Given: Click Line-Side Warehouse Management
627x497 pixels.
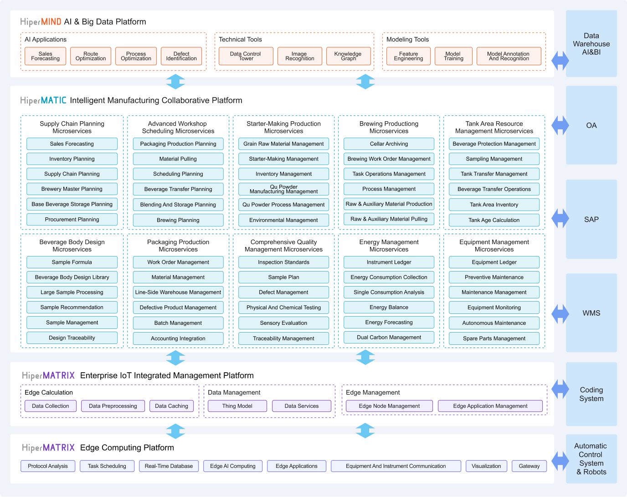Looking at the screenshot, I should click(x=178, y=292).
